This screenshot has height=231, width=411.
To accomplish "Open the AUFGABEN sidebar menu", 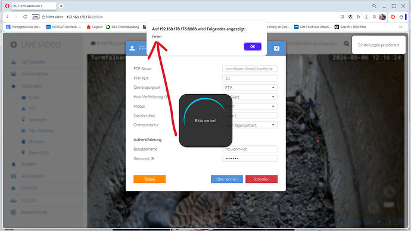I will click(x=33, y=176).
